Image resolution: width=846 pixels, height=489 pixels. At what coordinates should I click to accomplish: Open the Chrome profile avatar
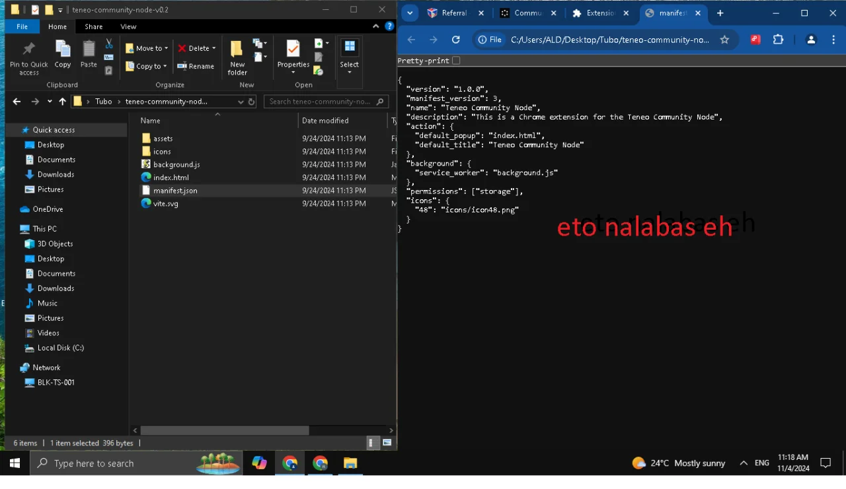(x=811, y=40)
